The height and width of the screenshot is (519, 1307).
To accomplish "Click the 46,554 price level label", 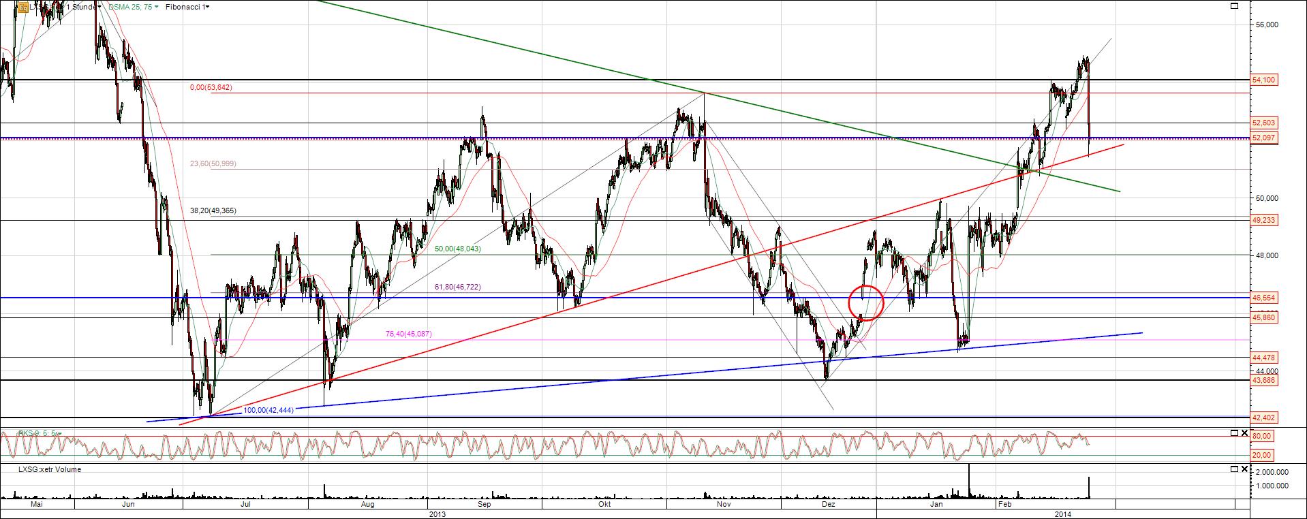I will point(1264,298).
